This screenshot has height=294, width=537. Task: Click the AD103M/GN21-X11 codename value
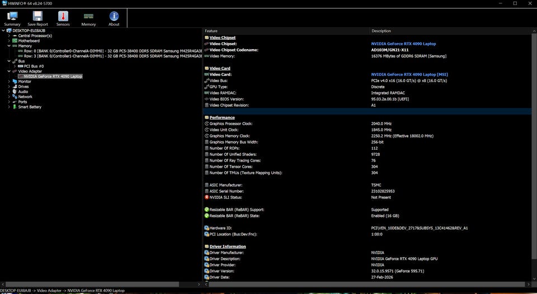pyautogui.click(x=390, y=50)
